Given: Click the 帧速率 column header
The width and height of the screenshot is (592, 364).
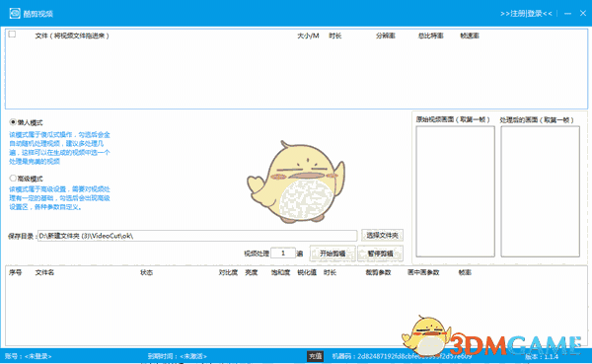Looking at the screenshot, I should pos(470,36).
